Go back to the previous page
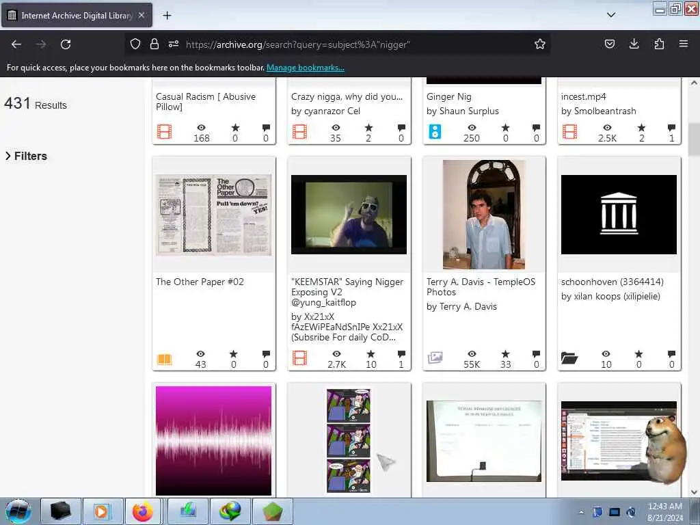Image resolution: width=700 pixels, height=525 pixels. coord(16,44)
